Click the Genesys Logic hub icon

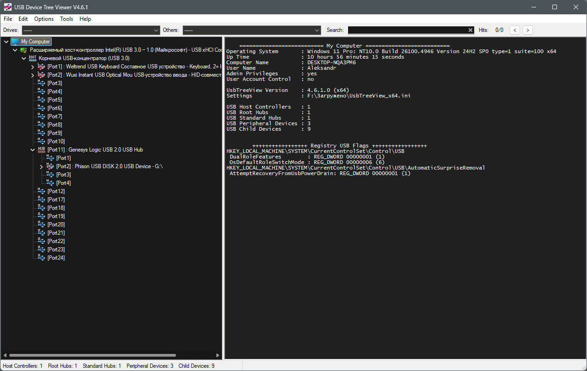pos(41,150)
